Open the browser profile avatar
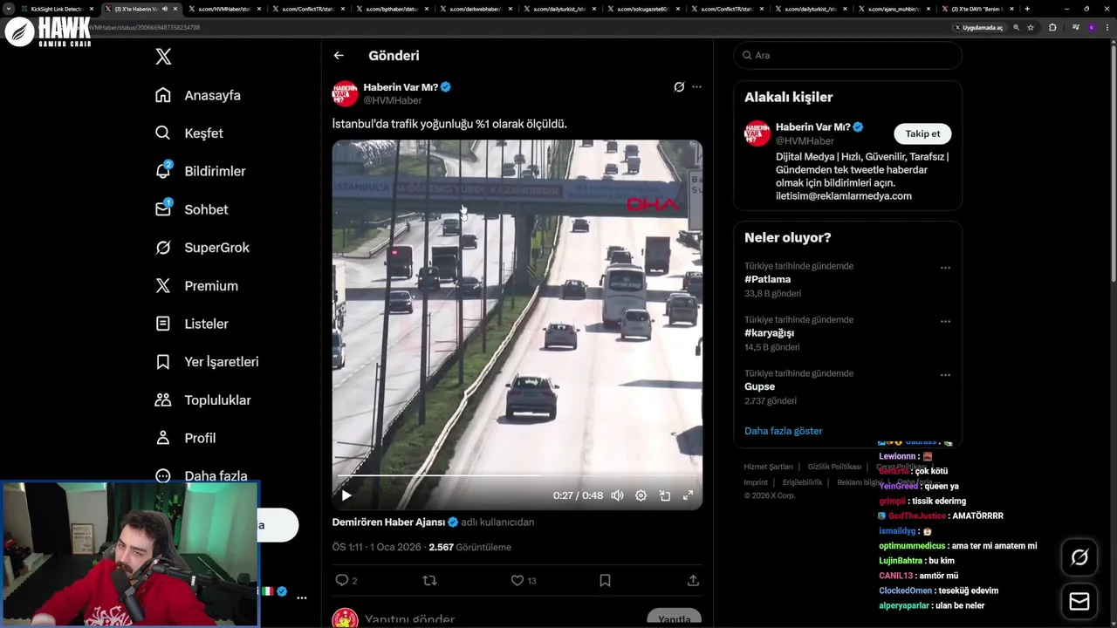Viewport: 1117px width, 628px height. 1092,27
